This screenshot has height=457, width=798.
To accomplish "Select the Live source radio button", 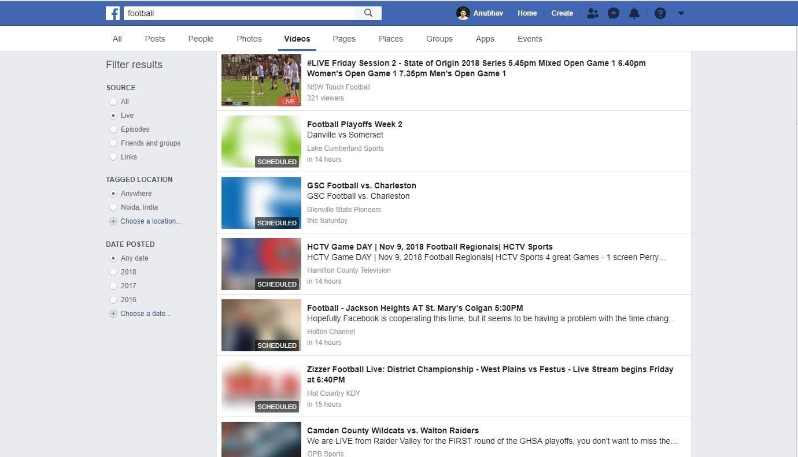I will click(113, 116).
